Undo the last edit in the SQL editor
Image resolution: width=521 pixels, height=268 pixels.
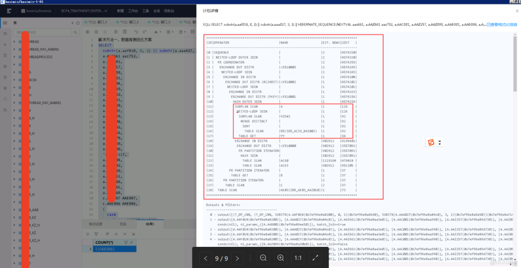click(x=136, y=32)
